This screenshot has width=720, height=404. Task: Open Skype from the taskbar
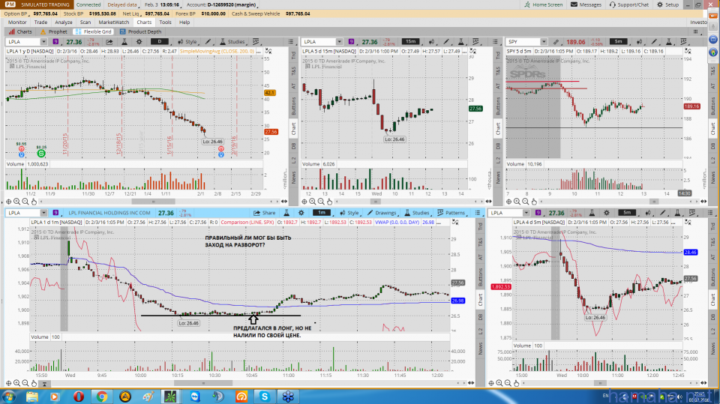click(x=265, y=397)
